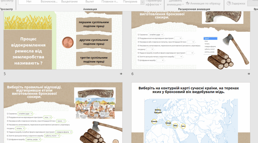Viewport: 258px width, 143px height.
Task: Select the Нет animation effect
Action: point(29,2)
